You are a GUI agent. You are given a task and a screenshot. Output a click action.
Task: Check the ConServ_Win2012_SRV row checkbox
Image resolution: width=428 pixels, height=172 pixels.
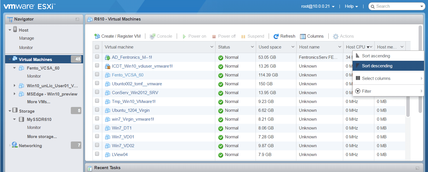[97, 92]
